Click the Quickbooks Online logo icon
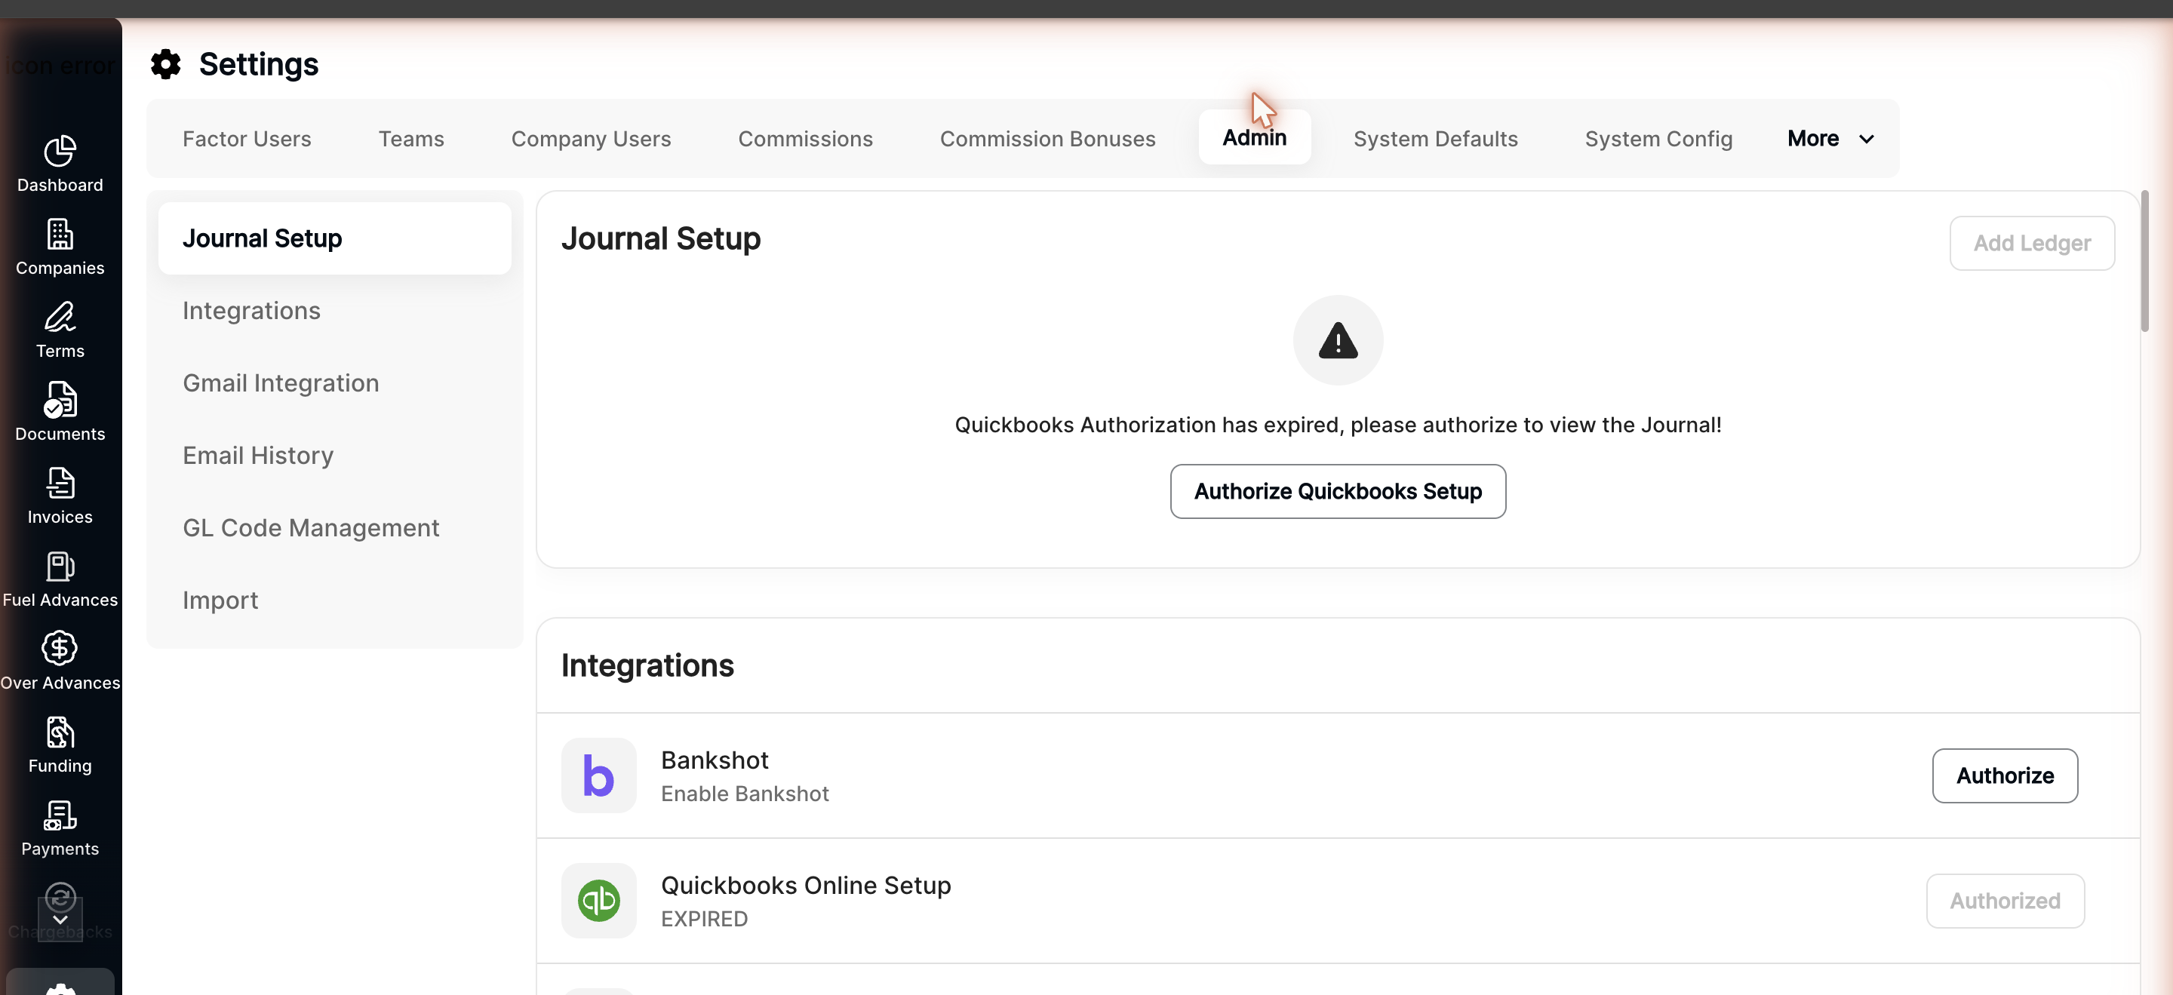The image size is (2173, 995). pyautogui.click(x=598, y=901)
